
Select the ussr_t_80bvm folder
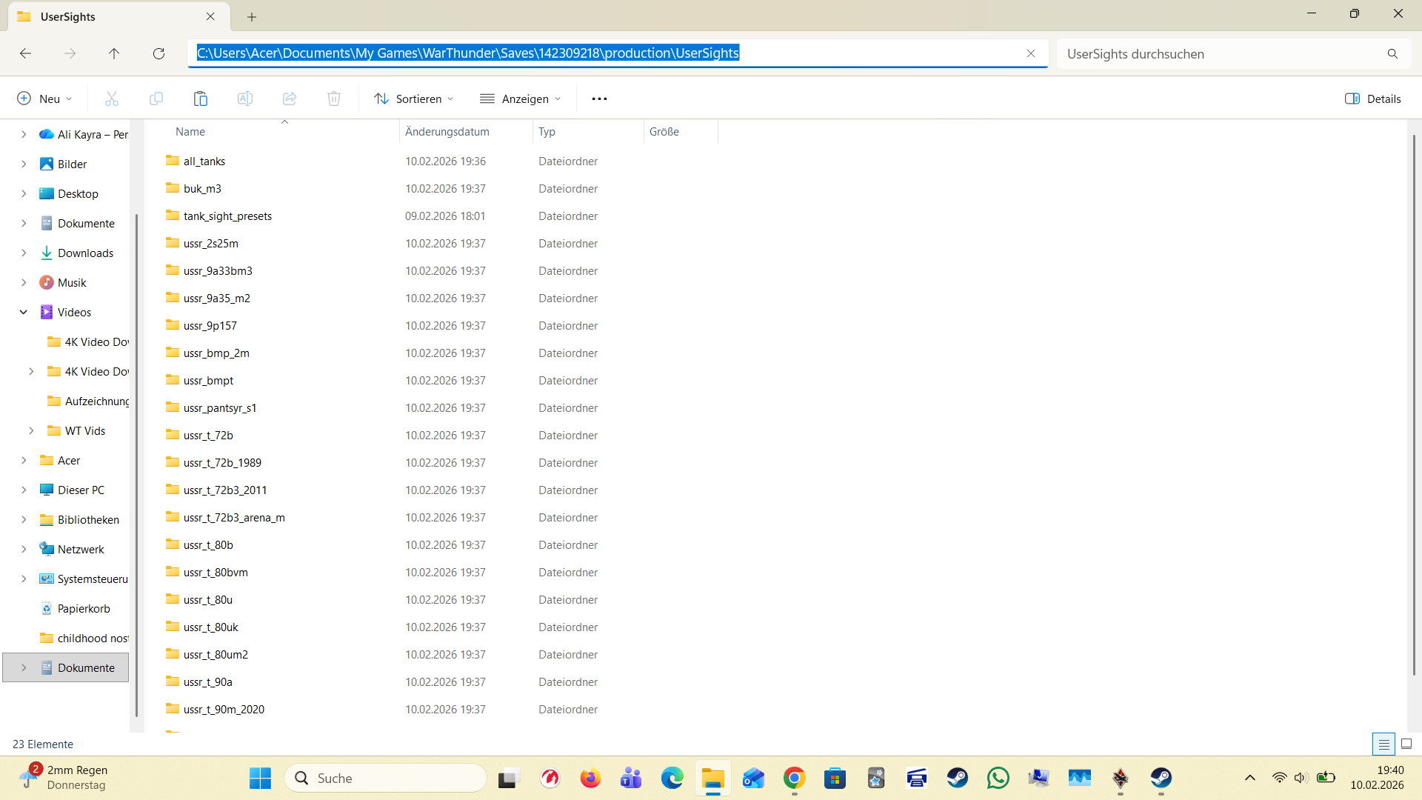click(216, 572)
